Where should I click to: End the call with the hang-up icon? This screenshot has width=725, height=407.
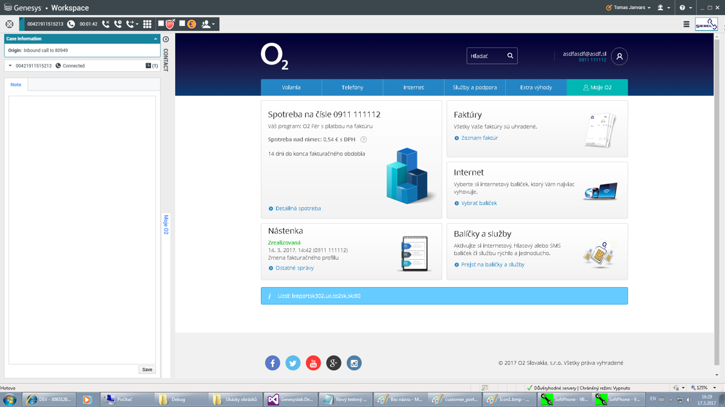[106, 24]
